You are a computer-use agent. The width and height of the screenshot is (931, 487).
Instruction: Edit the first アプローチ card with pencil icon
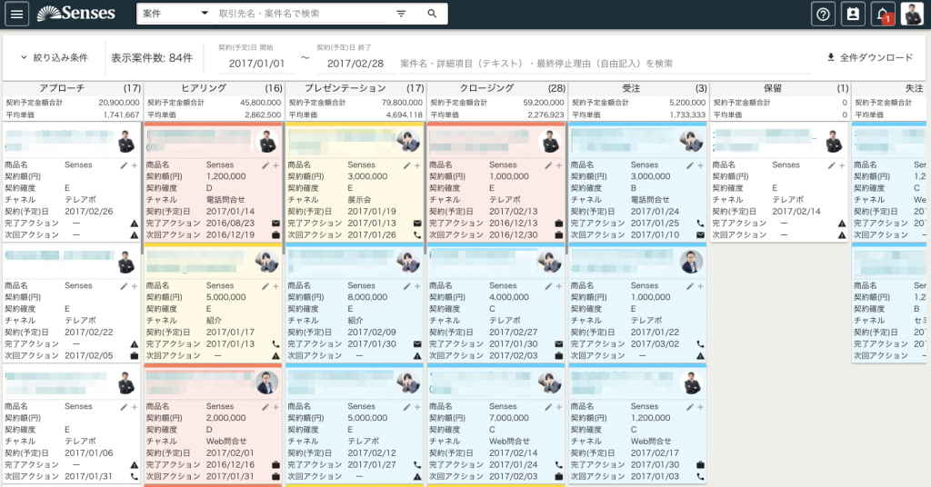pyautogui.click(x=124, y=165)
